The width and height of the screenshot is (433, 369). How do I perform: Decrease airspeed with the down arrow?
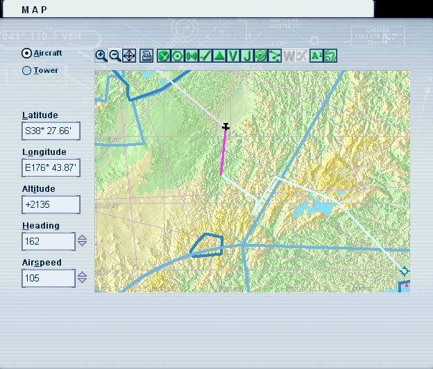point(82,281)
